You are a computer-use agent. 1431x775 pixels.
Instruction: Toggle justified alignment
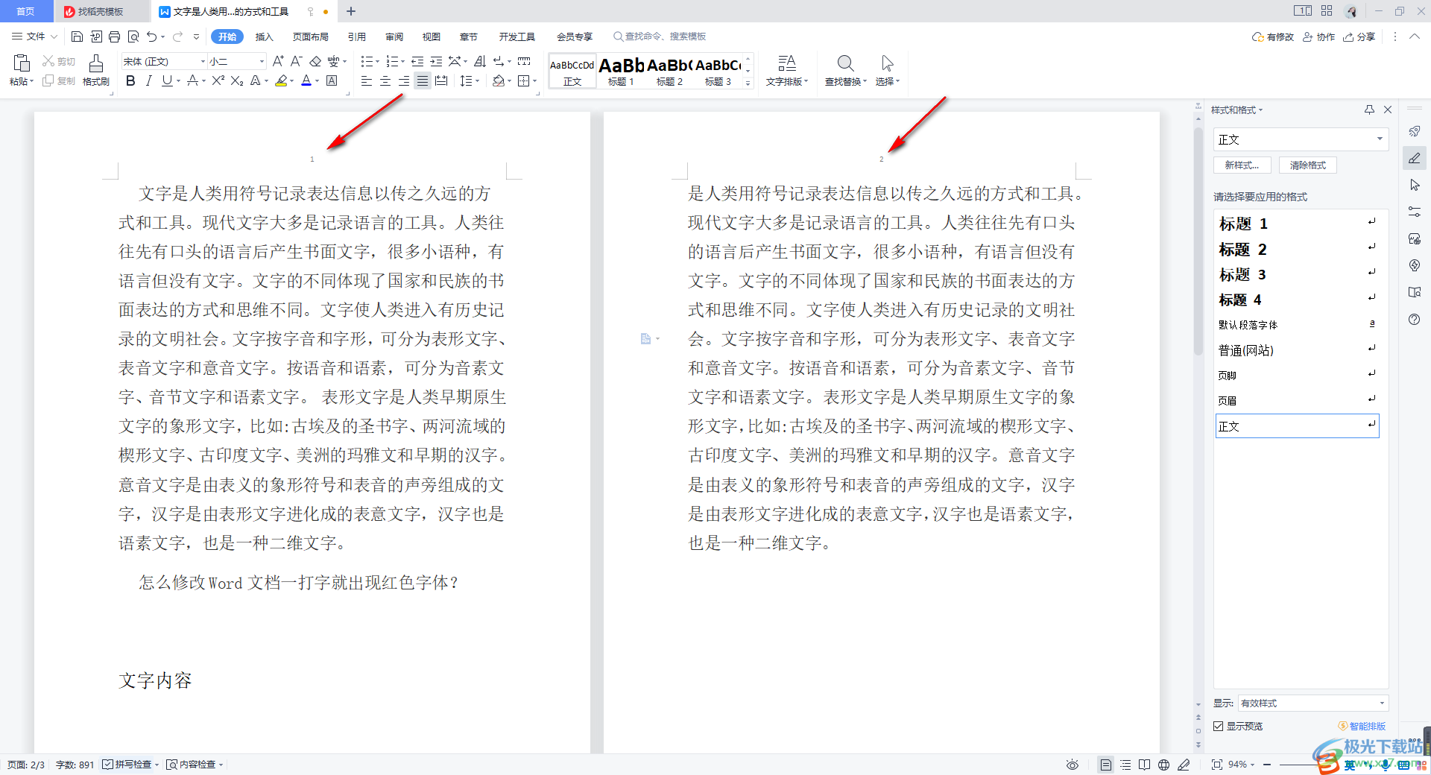click(x=423, y=80)
